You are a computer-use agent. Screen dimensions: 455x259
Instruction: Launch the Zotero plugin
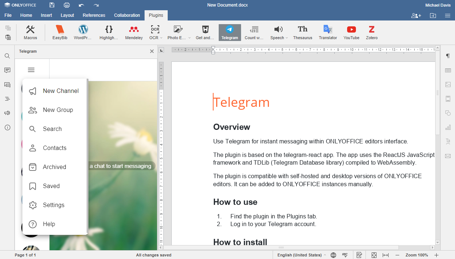372,33
